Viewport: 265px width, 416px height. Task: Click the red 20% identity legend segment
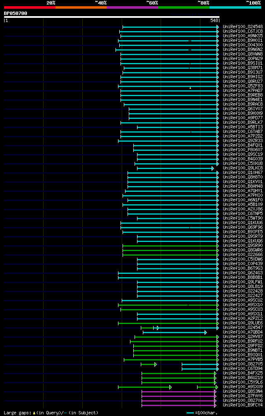(x=30, y=7)
